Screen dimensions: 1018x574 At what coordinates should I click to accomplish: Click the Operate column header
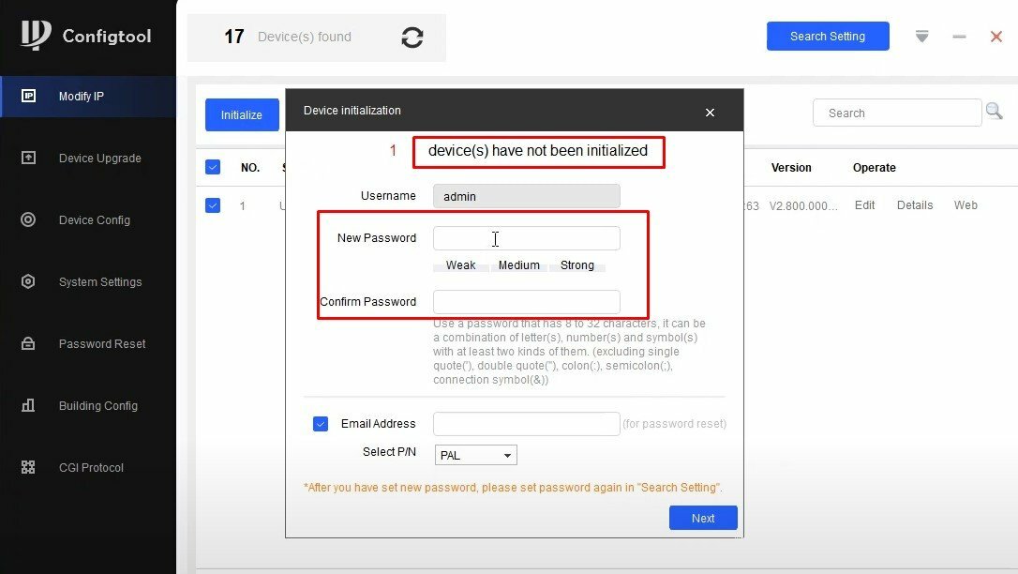click(874, 168)
